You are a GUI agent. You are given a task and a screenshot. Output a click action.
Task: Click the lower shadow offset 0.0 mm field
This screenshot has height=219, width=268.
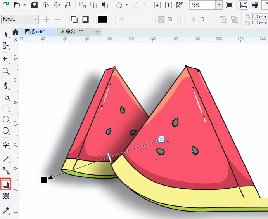point(259,23)
